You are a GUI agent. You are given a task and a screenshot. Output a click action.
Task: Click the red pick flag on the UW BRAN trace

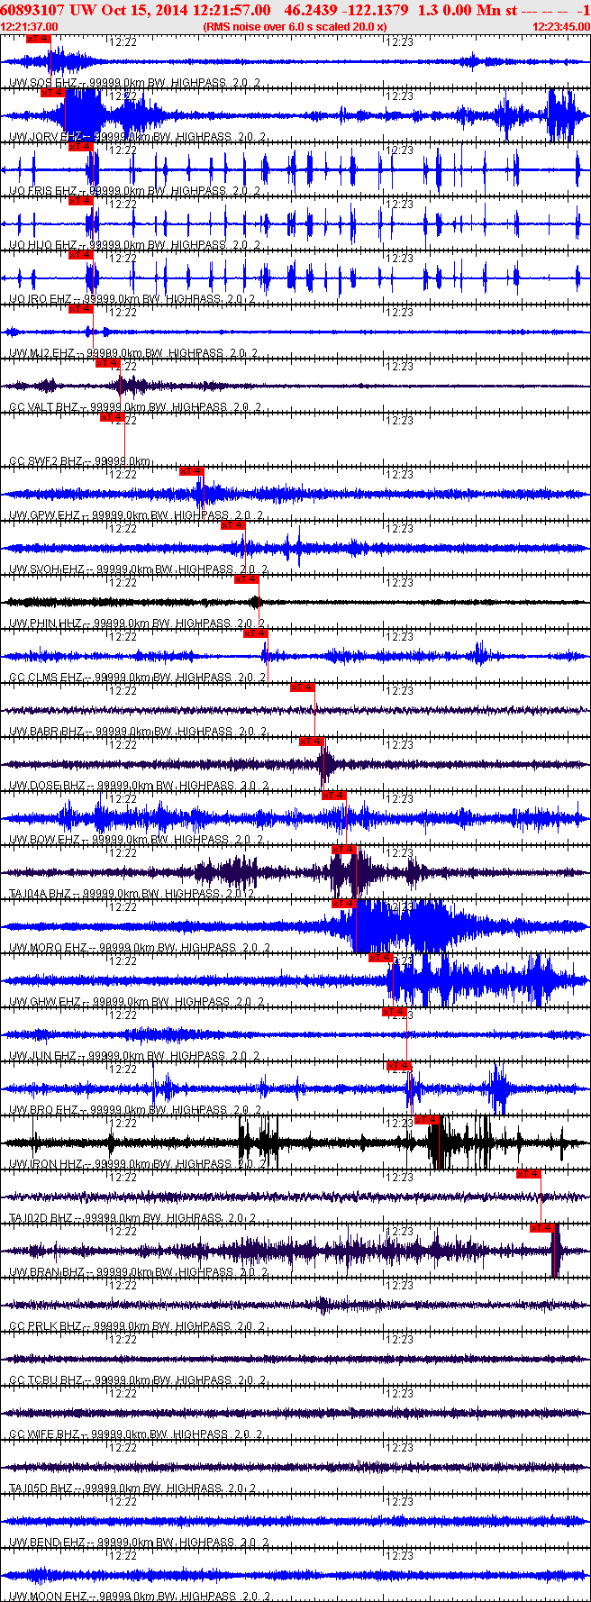541,1228
